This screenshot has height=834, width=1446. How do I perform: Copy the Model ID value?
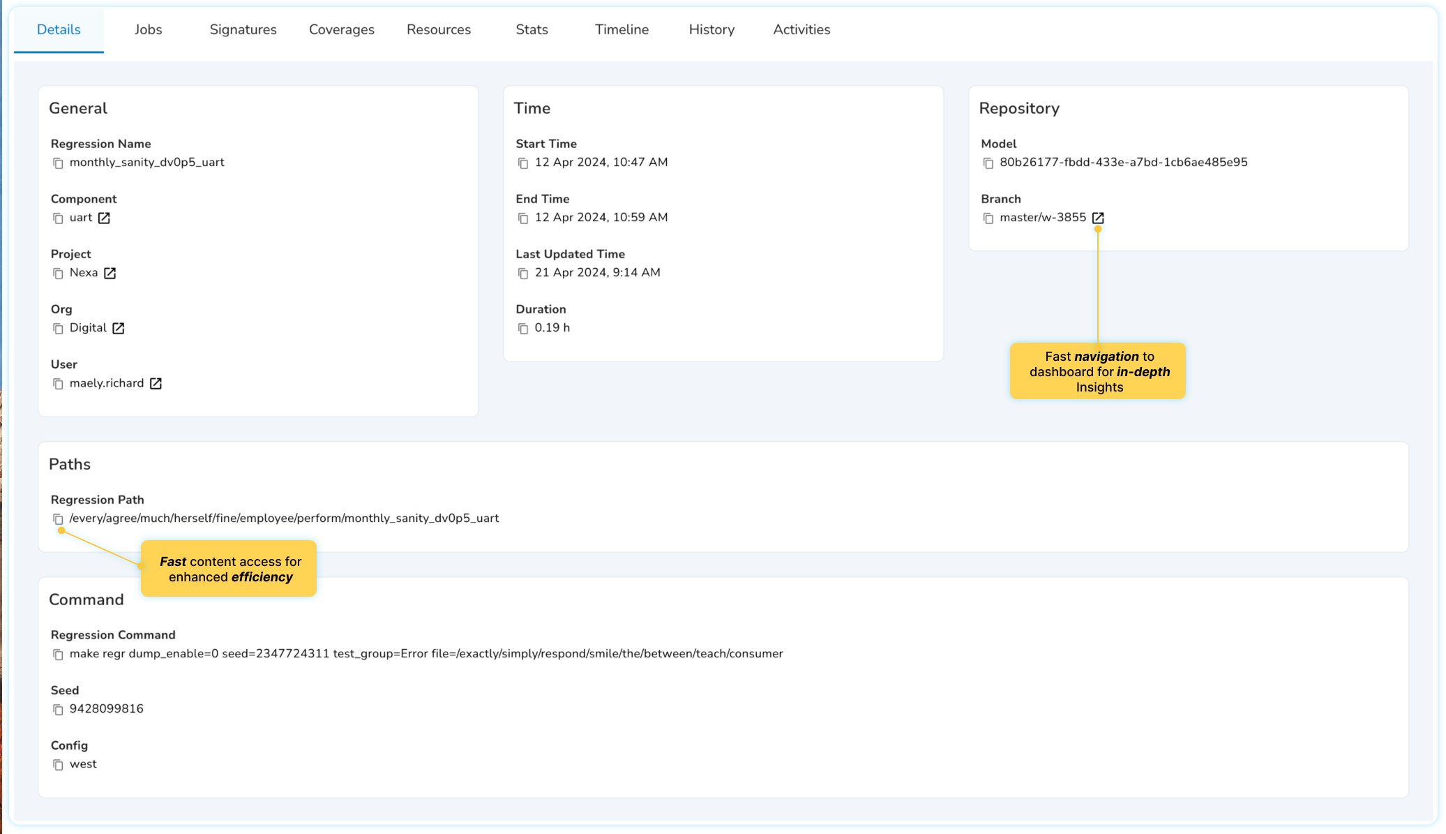tap(988, 163)
